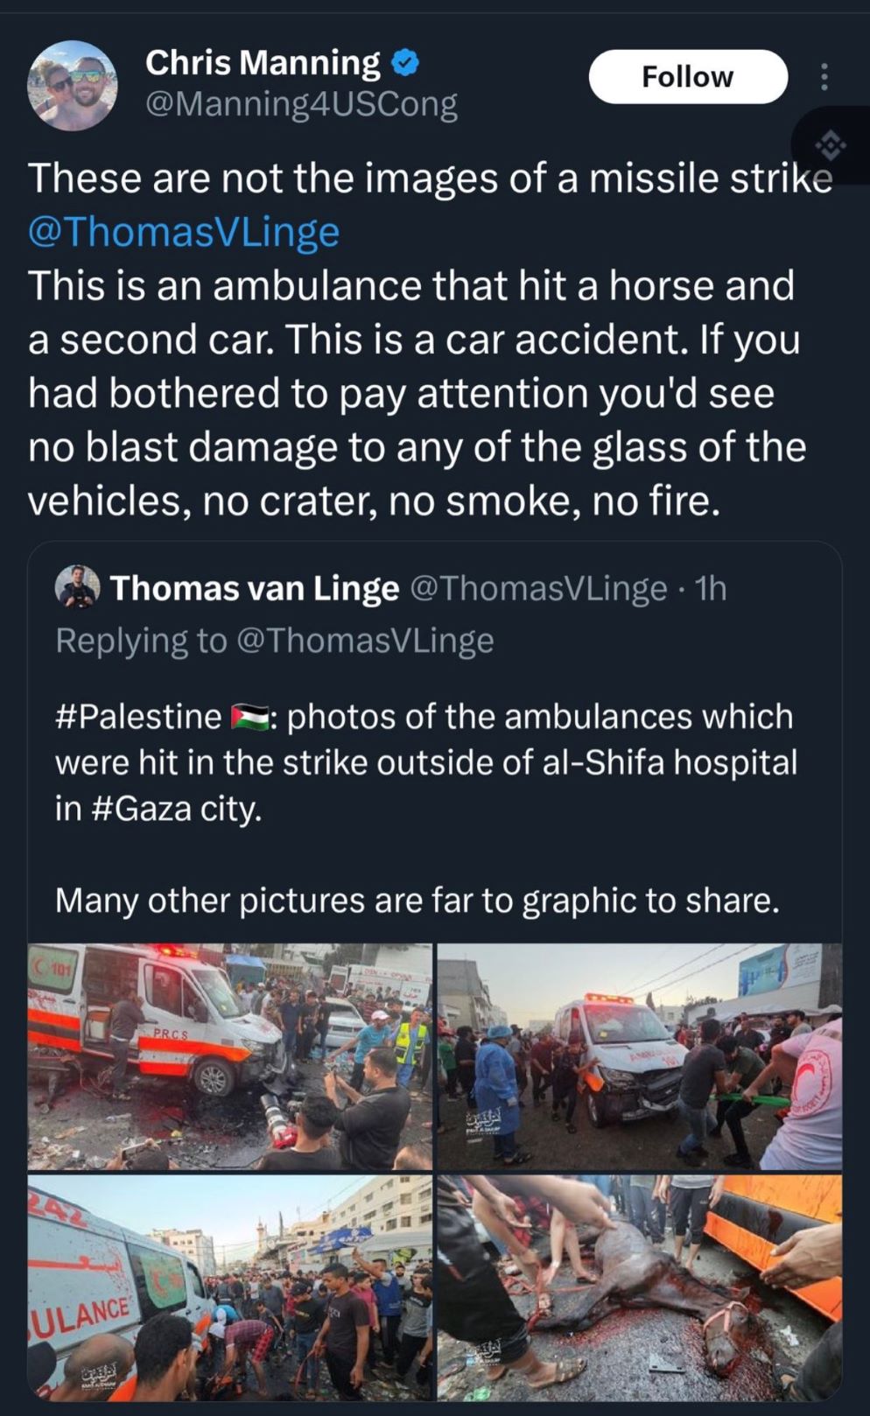Click Thomas van Linge's avatar in the quoted tweet
870x1416 pixels.
pos(76,588)
